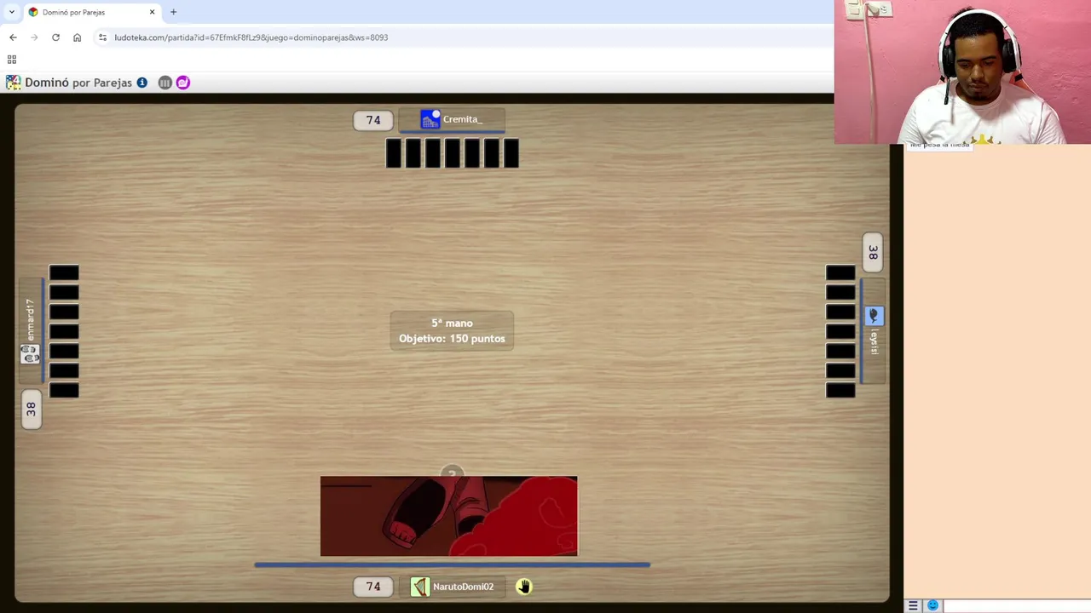
Task: Open enmard17 player avatar
Action: (30, 354)
